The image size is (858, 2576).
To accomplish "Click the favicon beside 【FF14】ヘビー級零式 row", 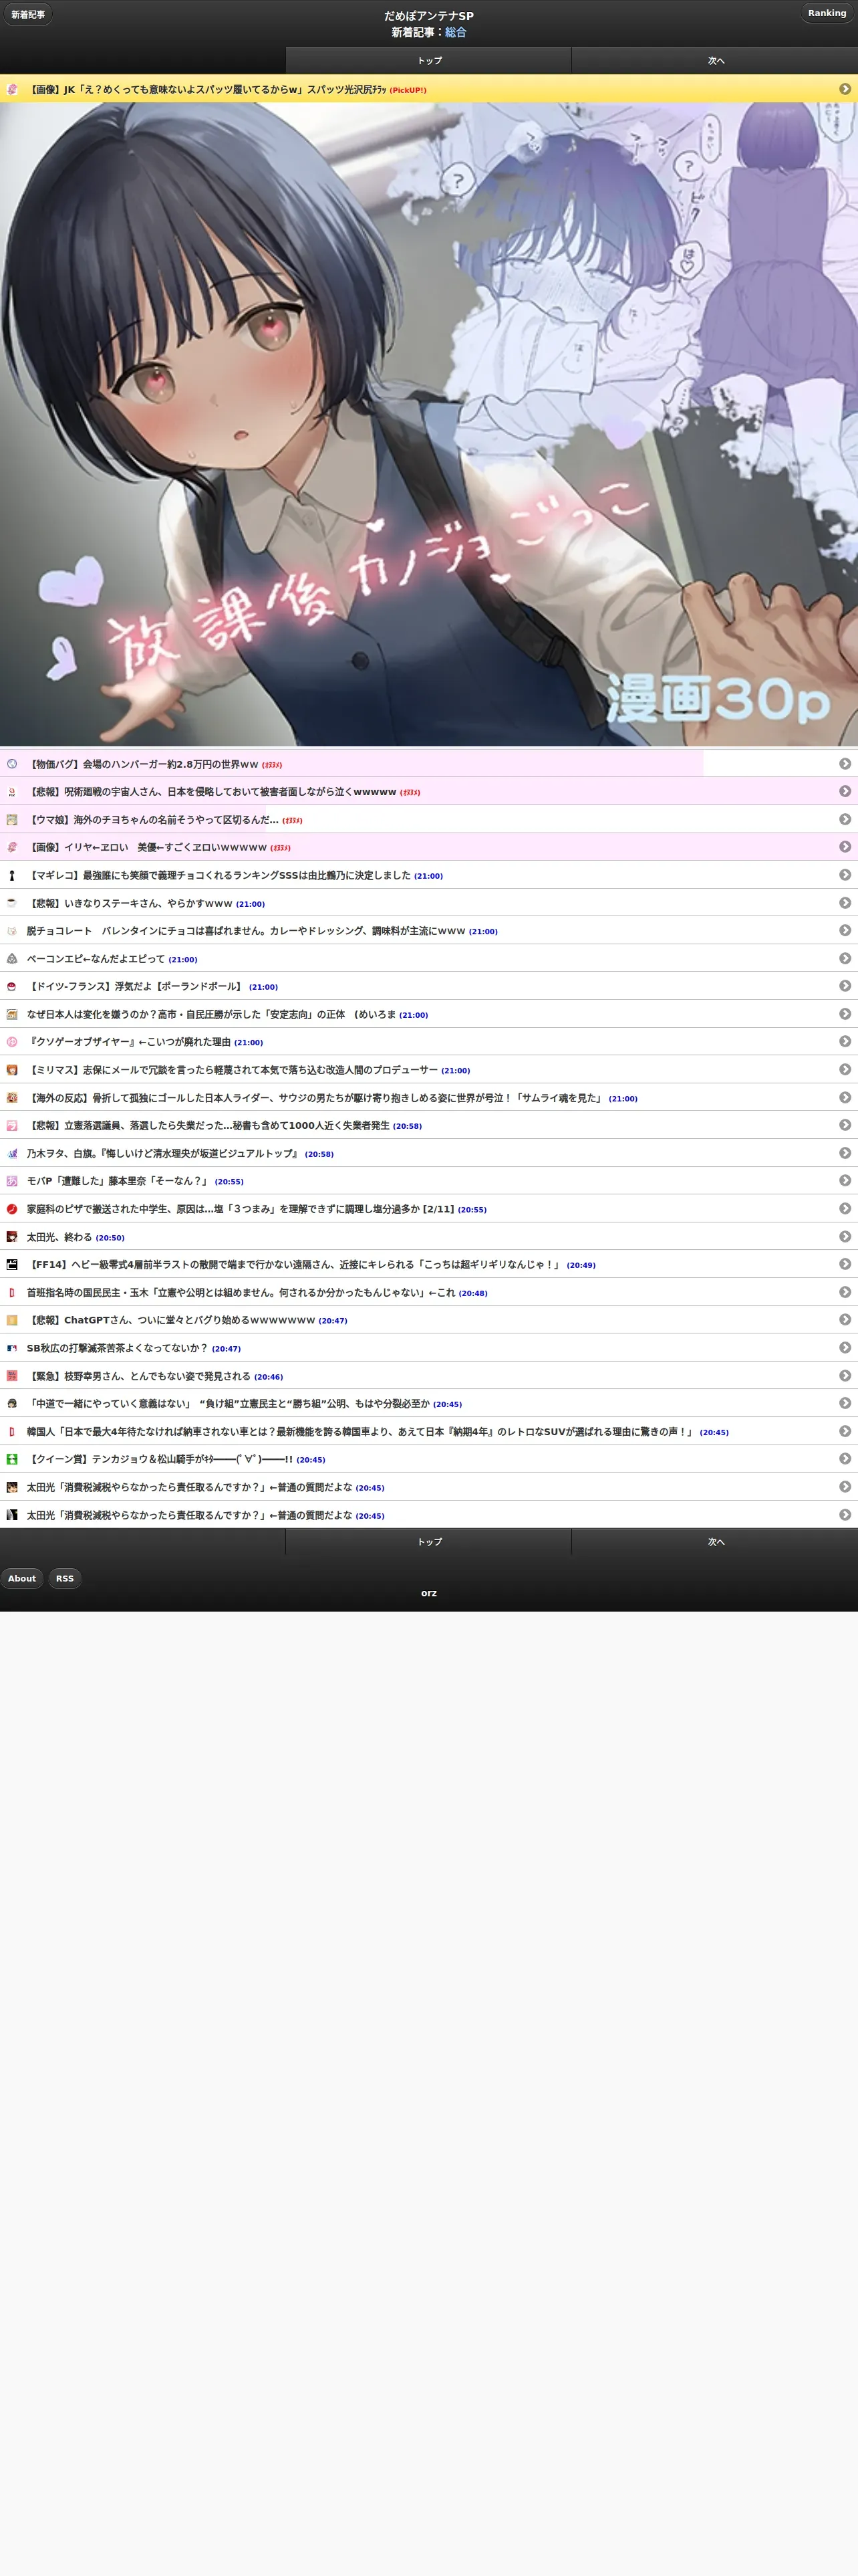I will point(12,1264).
